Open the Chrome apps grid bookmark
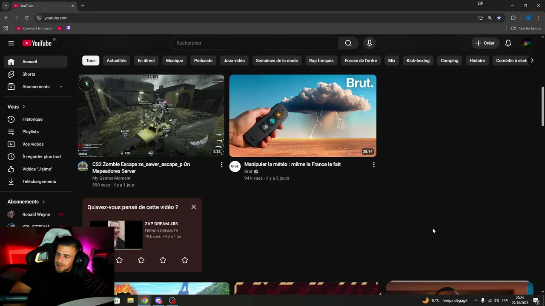Viewport: 545px width, 306px height. pyautogui.click(x=6, y=28)
